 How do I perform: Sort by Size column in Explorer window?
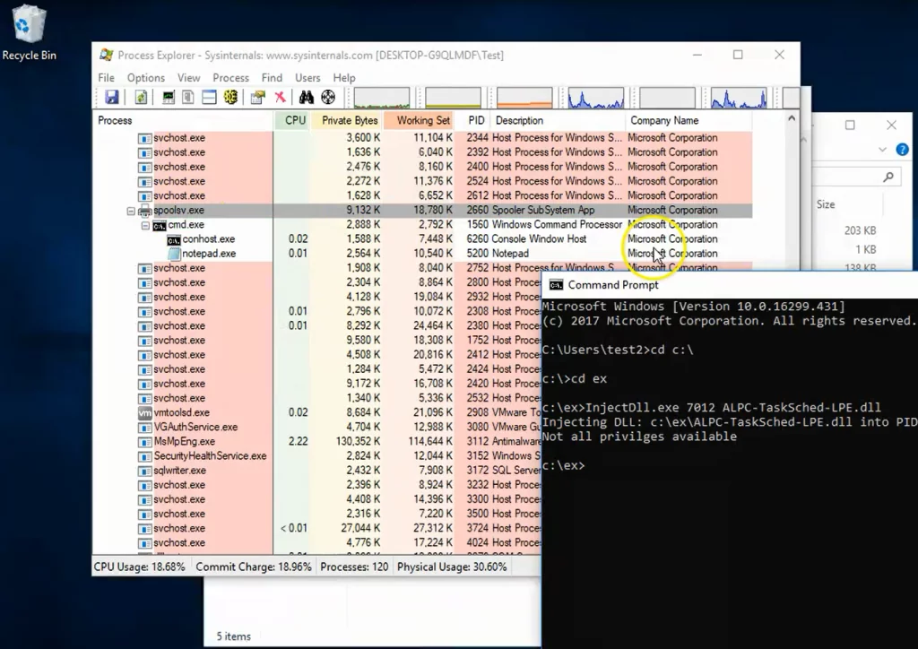826,204
